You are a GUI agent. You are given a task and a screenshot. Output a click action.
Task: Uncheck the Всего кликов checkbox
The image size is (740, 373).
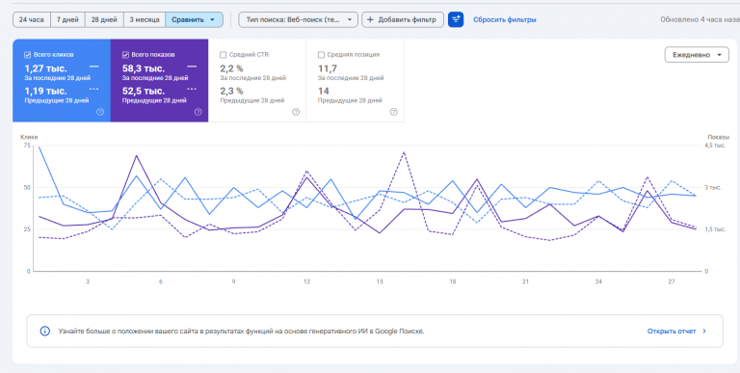(x=27, y=55)
